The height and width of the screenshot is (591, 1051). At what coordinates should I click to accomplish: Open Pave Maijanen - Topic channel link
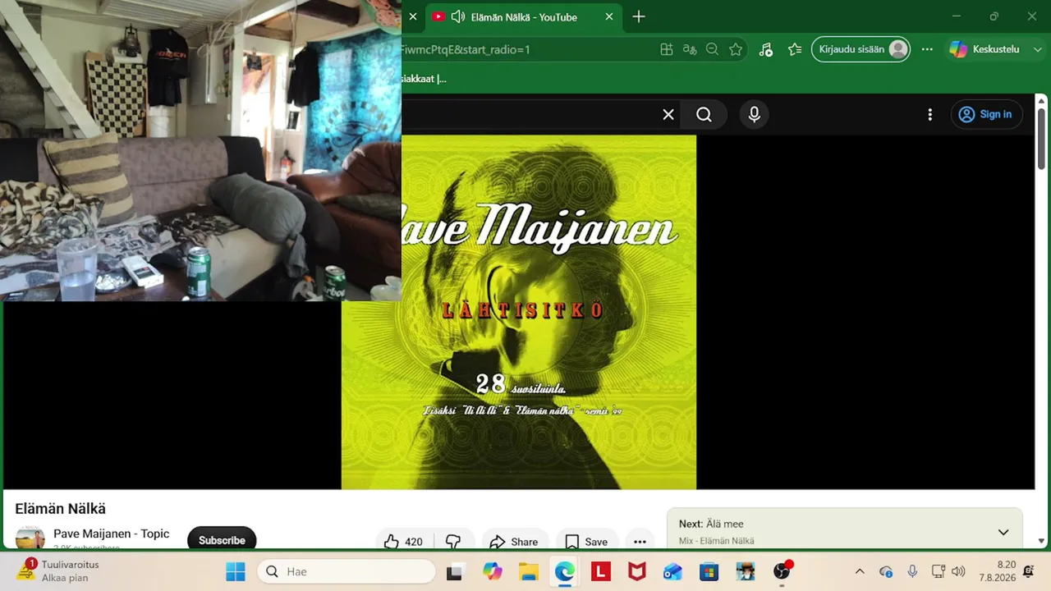tap(112, 534)
